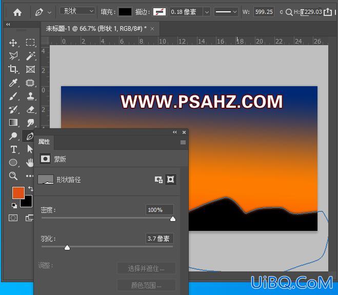Click the 0.18 像素 stroke width field
Viewport: 338px width, 295px height.
pos(186,12)
